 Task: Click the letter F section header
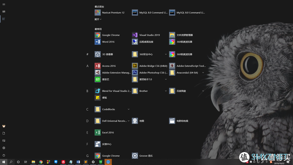tap(87, 144)
